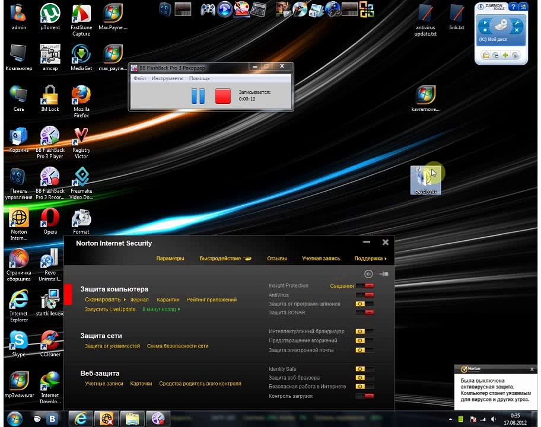Screen dimensions: 541x427
Task: Toggle Предотвращение вторжений switch
Action: click(x=365, y=340)
